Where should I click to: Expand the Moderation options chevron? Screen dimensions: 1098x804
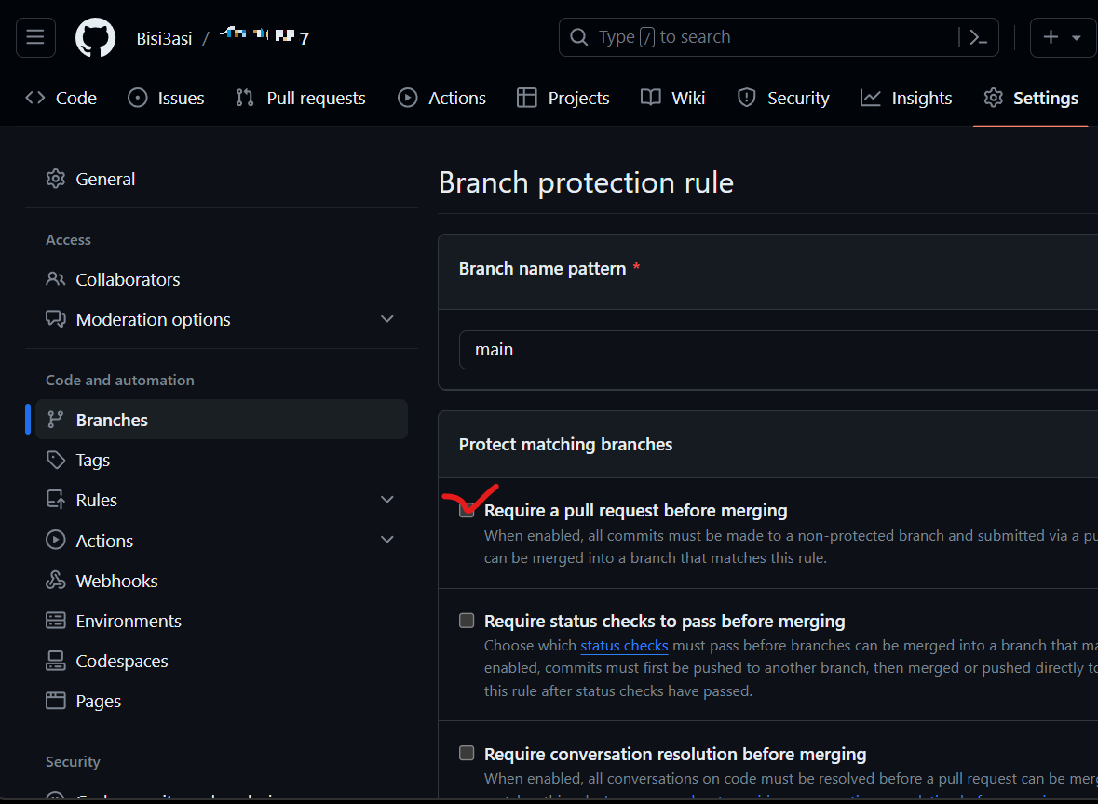tap(387, 319)
